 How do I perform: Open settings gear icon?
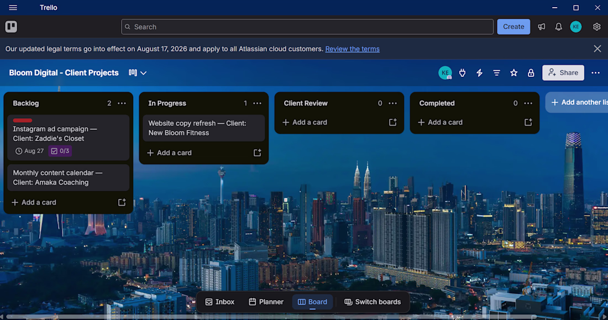[596, 27]
